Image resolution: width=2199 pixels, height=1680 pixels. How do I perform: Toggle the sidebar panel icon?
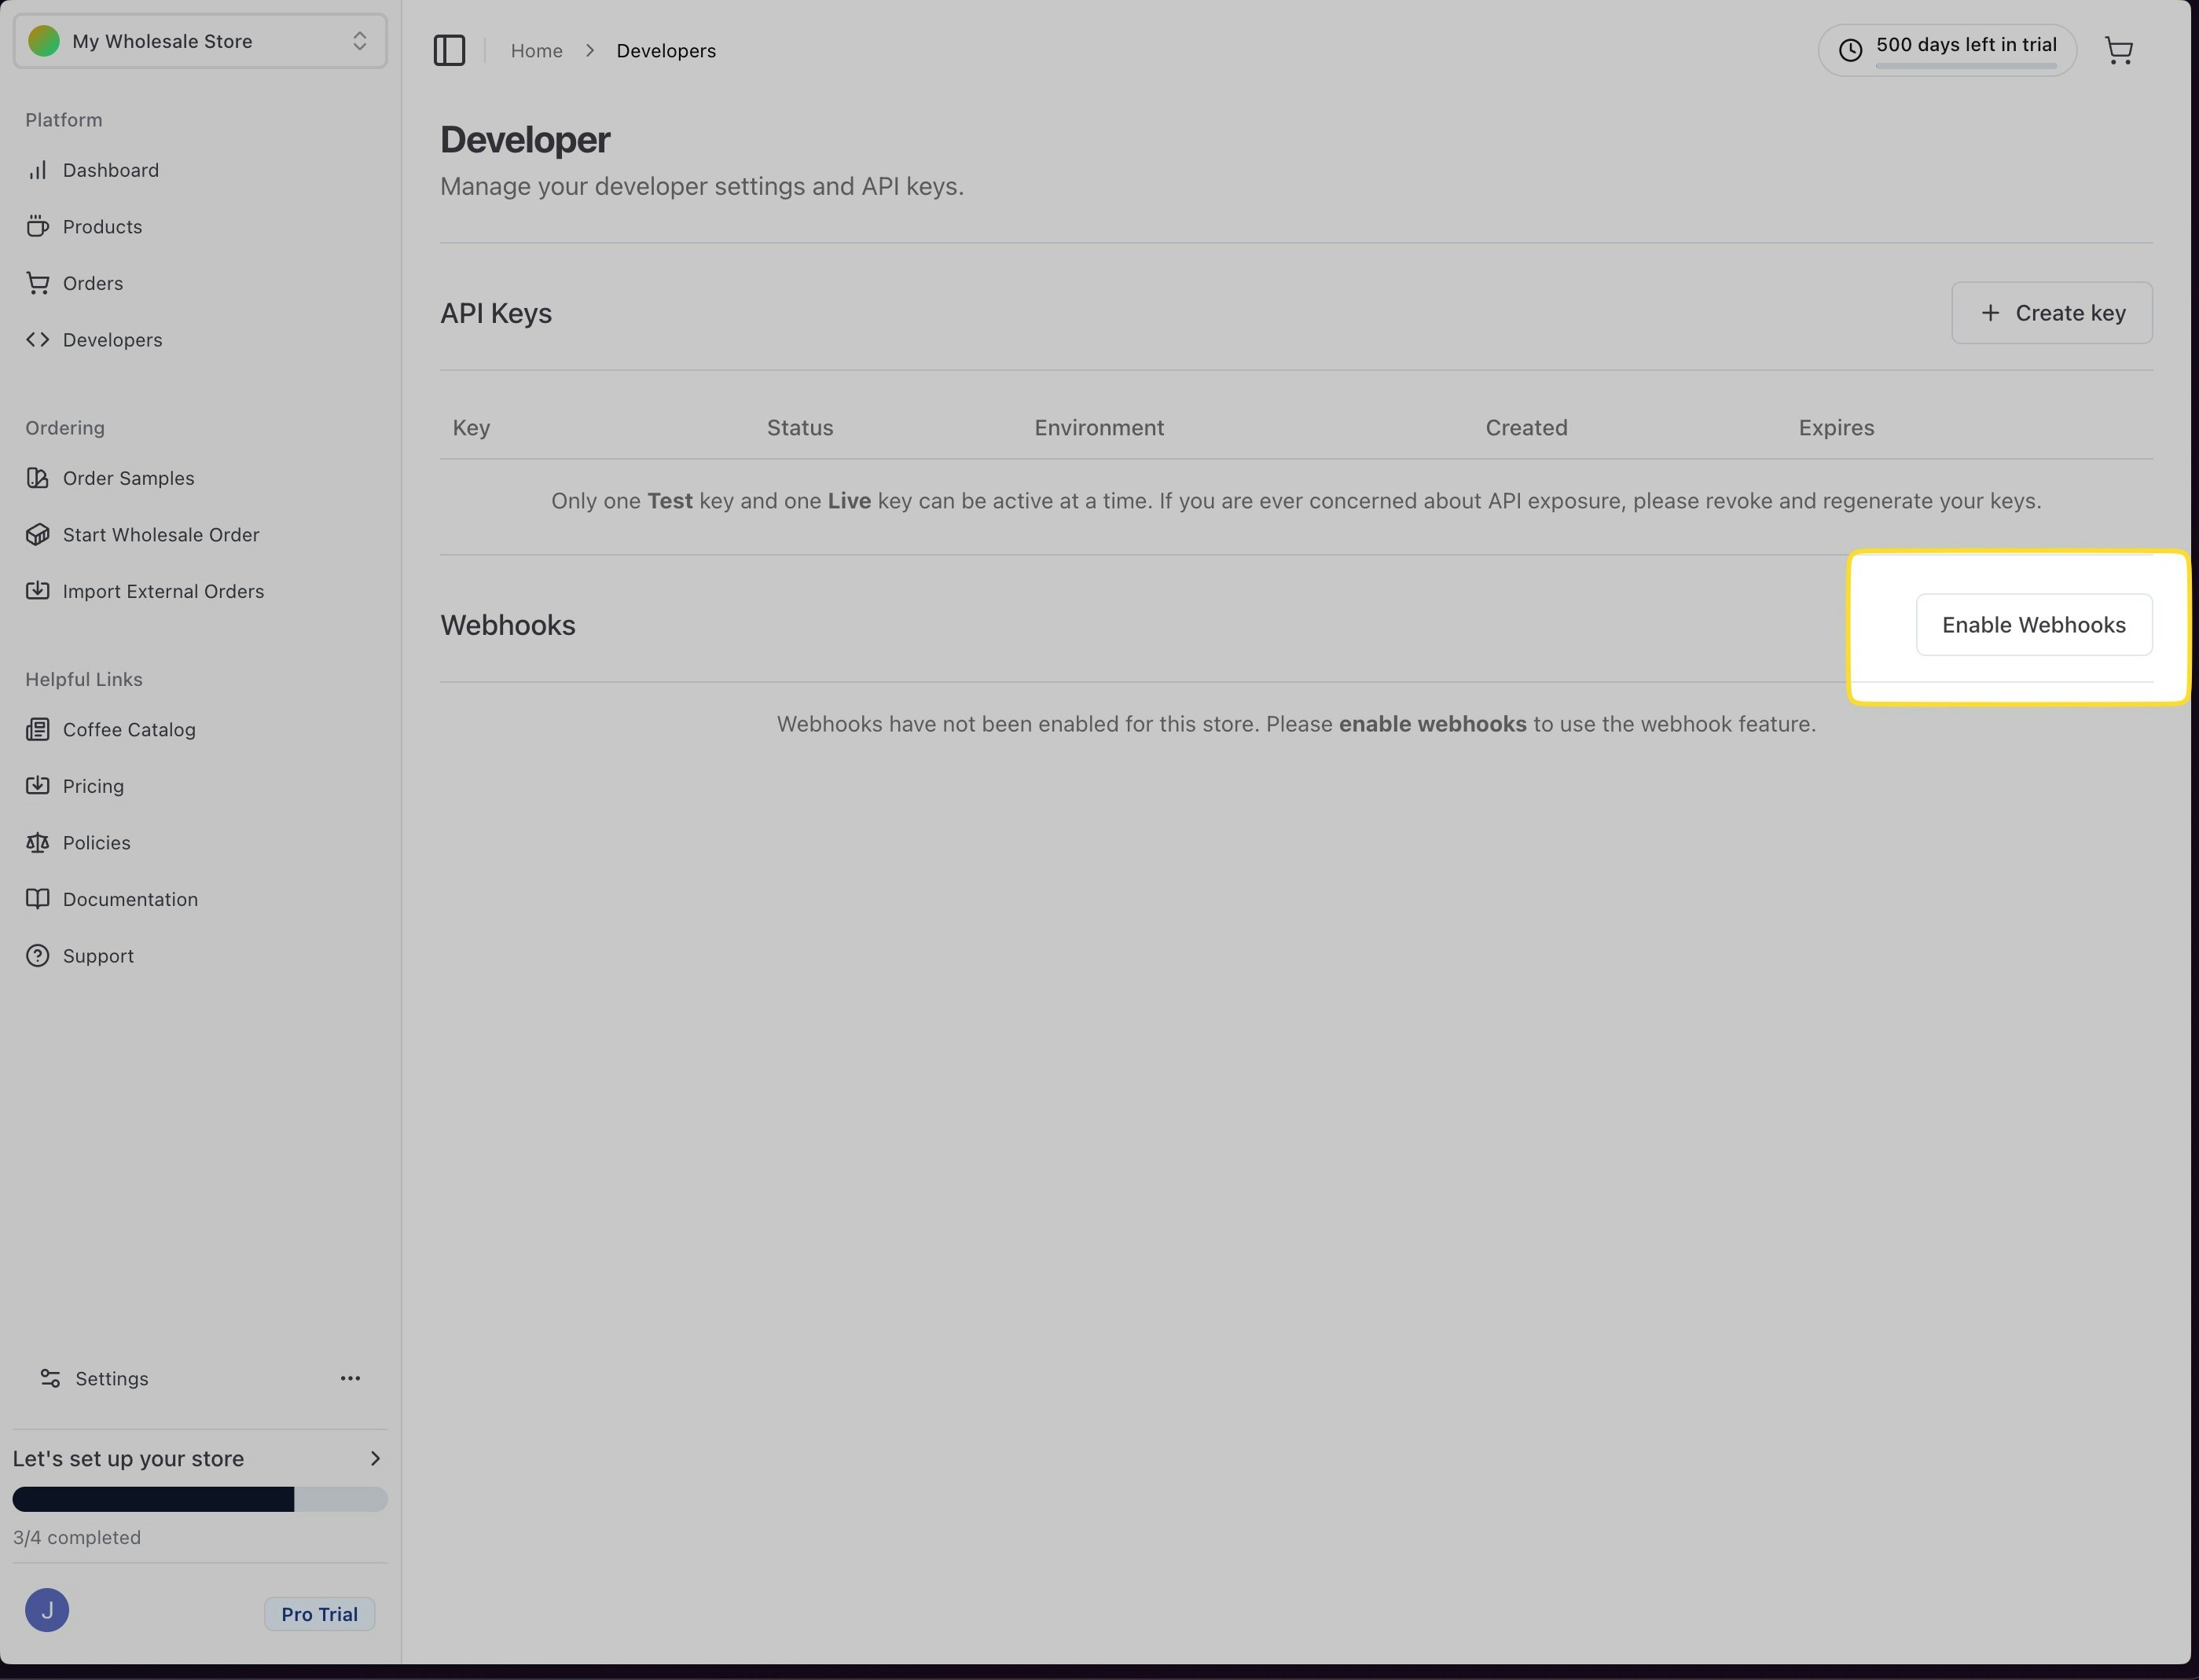pyautogui.click(x=449, y=50)
